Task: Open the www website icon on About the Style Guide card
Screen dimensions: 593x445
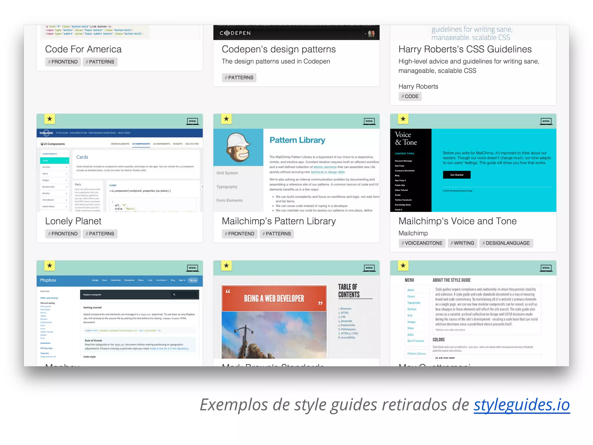Action: [x=546, y=268]
